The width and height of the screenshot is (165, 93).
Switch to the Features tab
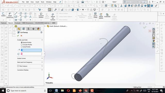[4, 23]
